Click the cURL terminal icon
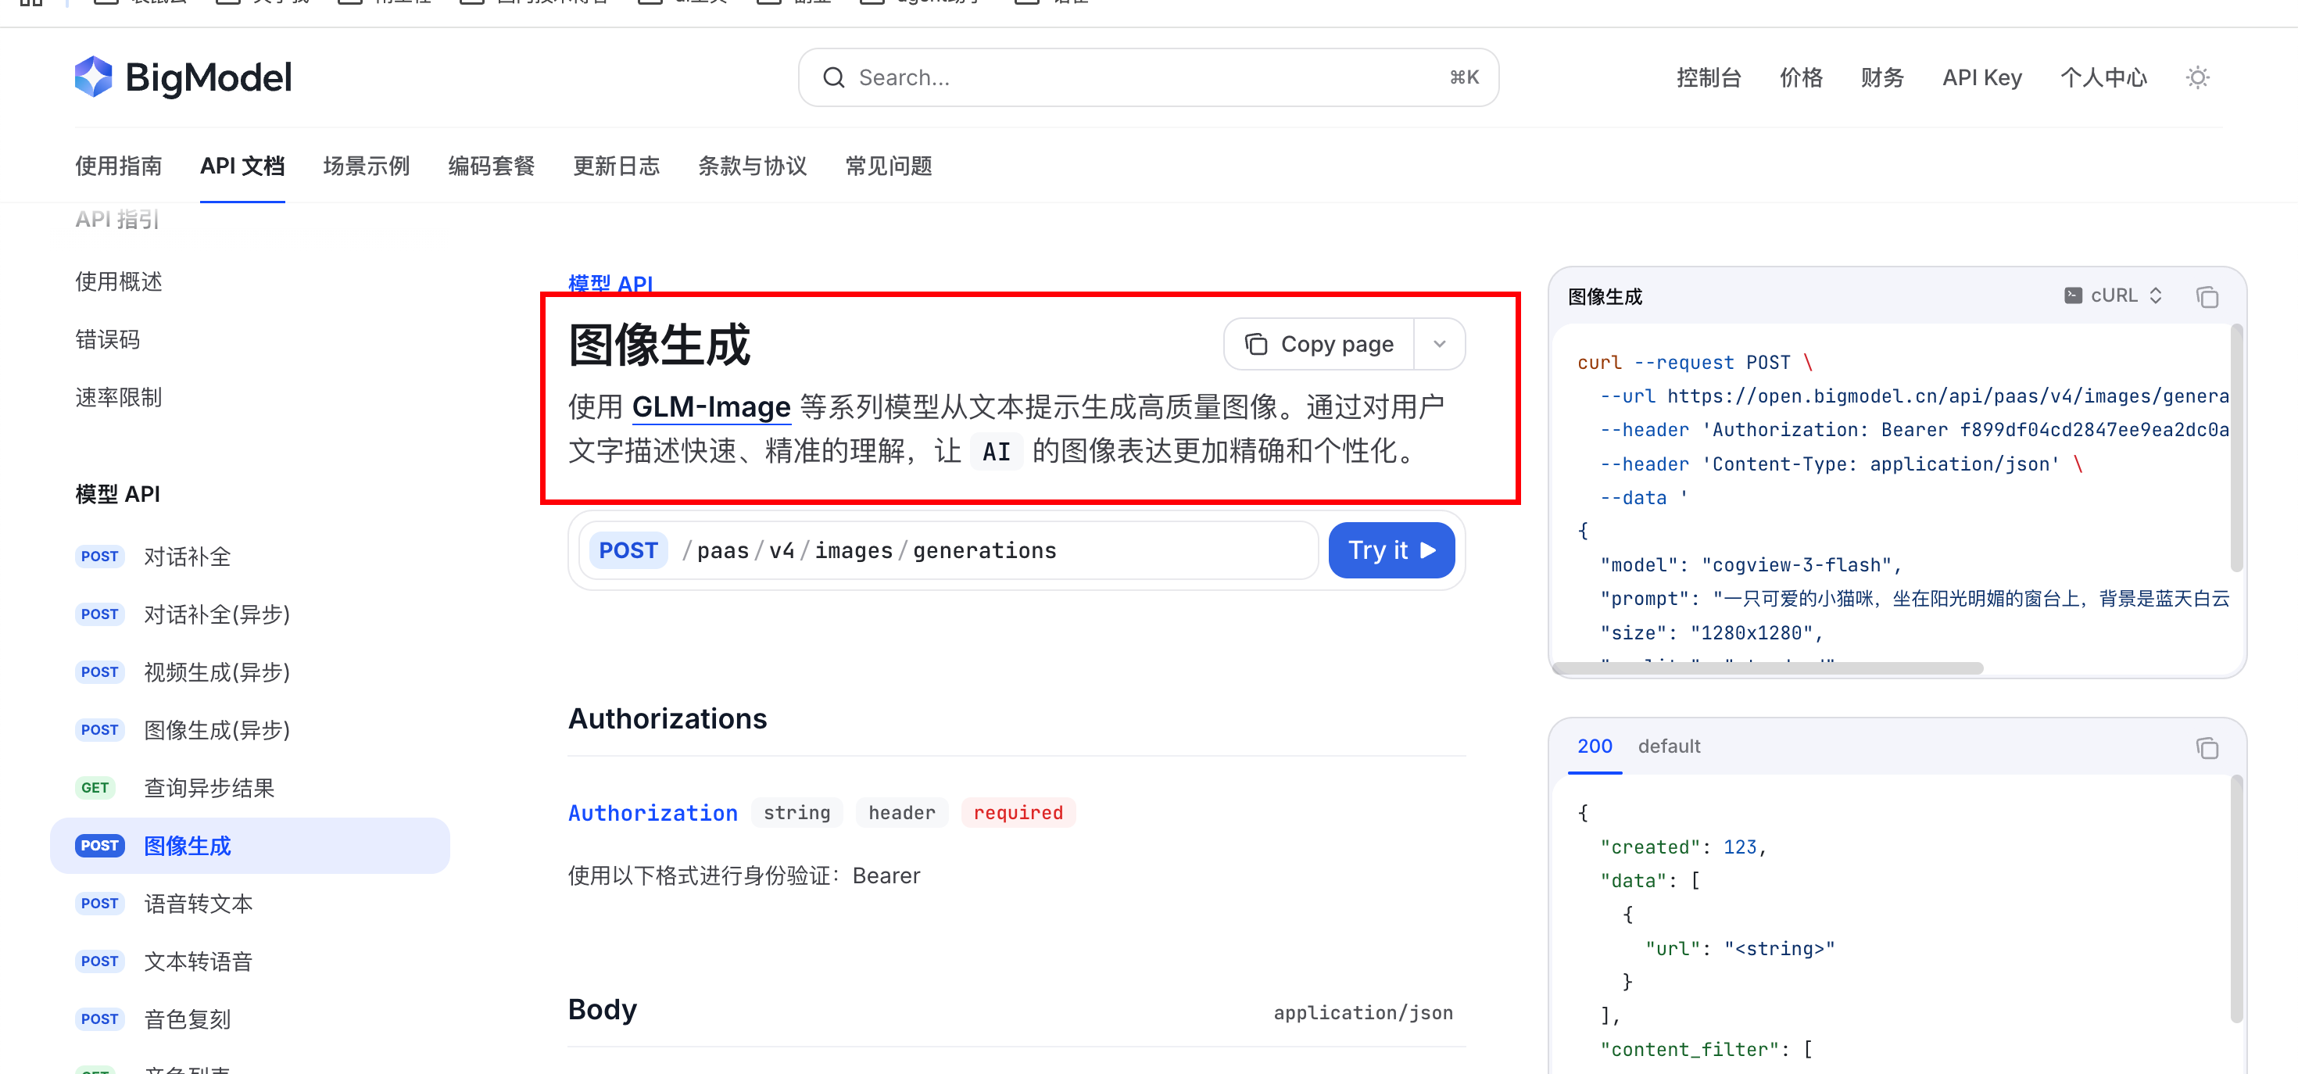 pos(2073,295)
